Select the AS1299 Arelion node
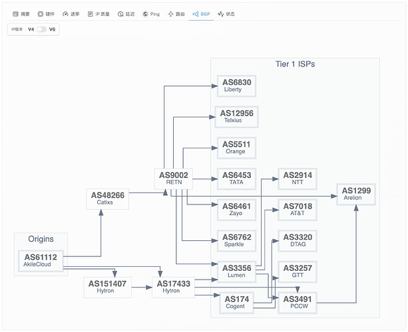 tap(356, 194)
